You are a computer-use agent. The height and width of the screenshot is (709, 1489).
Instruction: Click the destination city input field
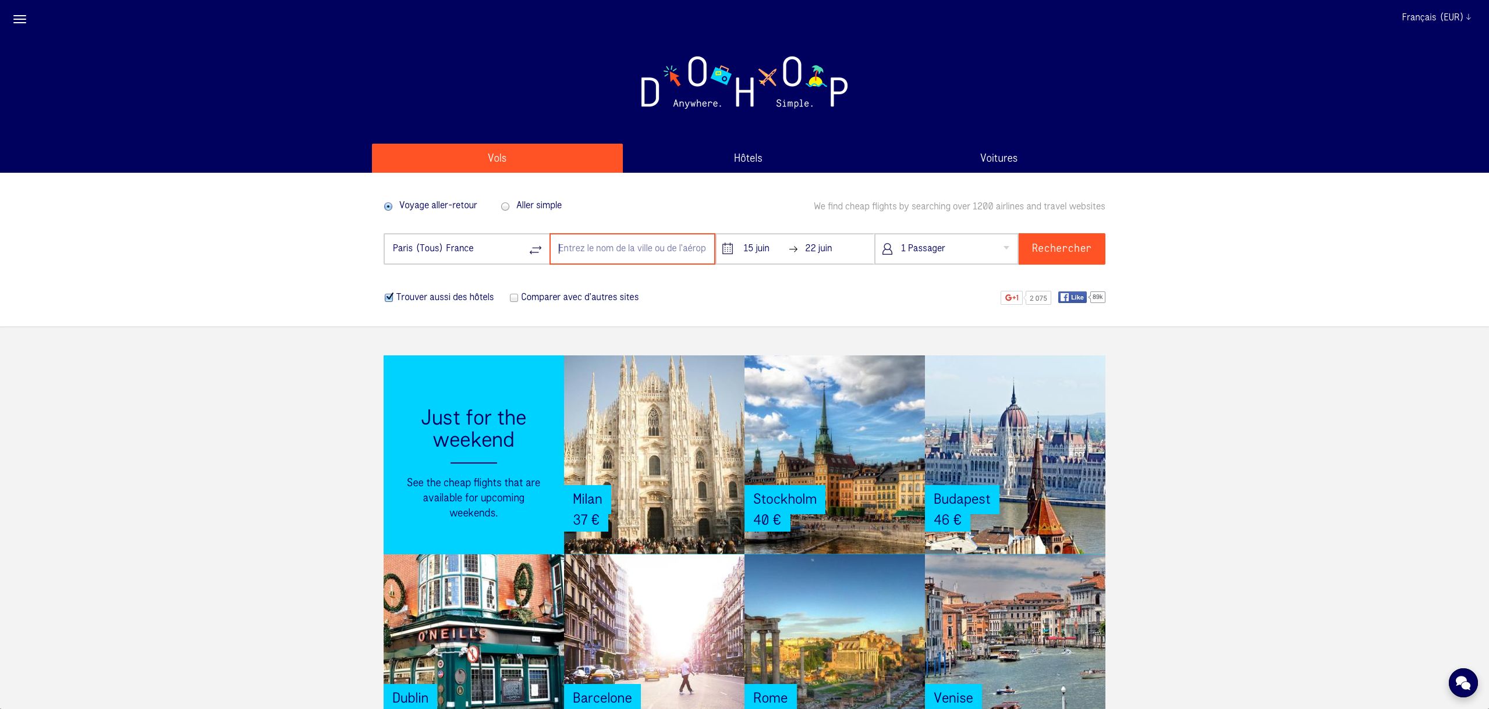coord(632,248)
